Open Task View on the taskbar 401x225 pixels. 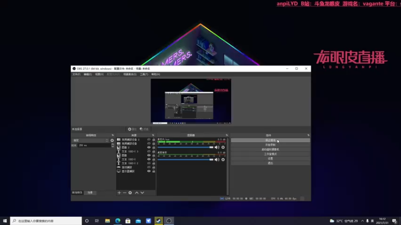pos(97,220)
